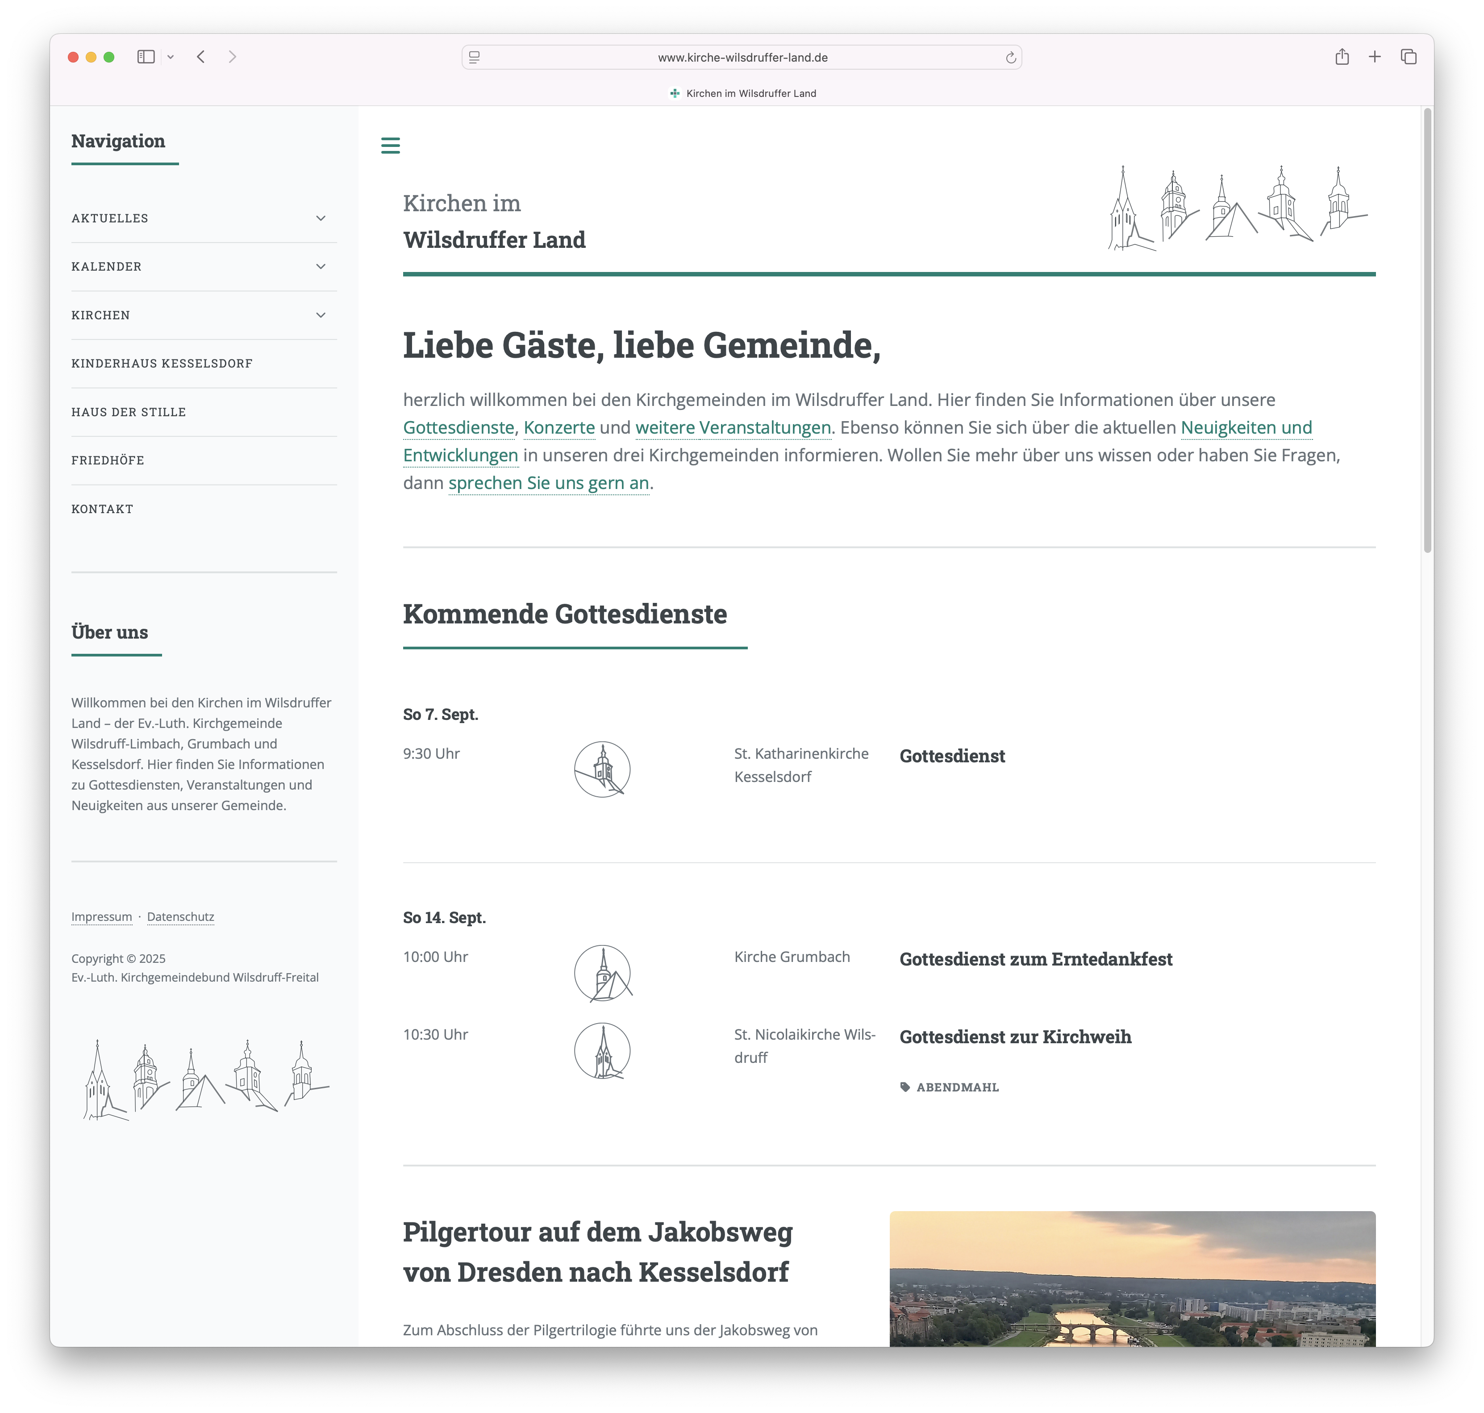This screenshot has height=1413, width=1484.
Task: Click the back navigation arrow
Action: tap(201, 57)
